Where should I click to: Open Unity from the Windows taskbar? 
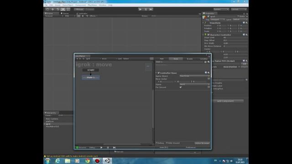(x=108, y=161)
